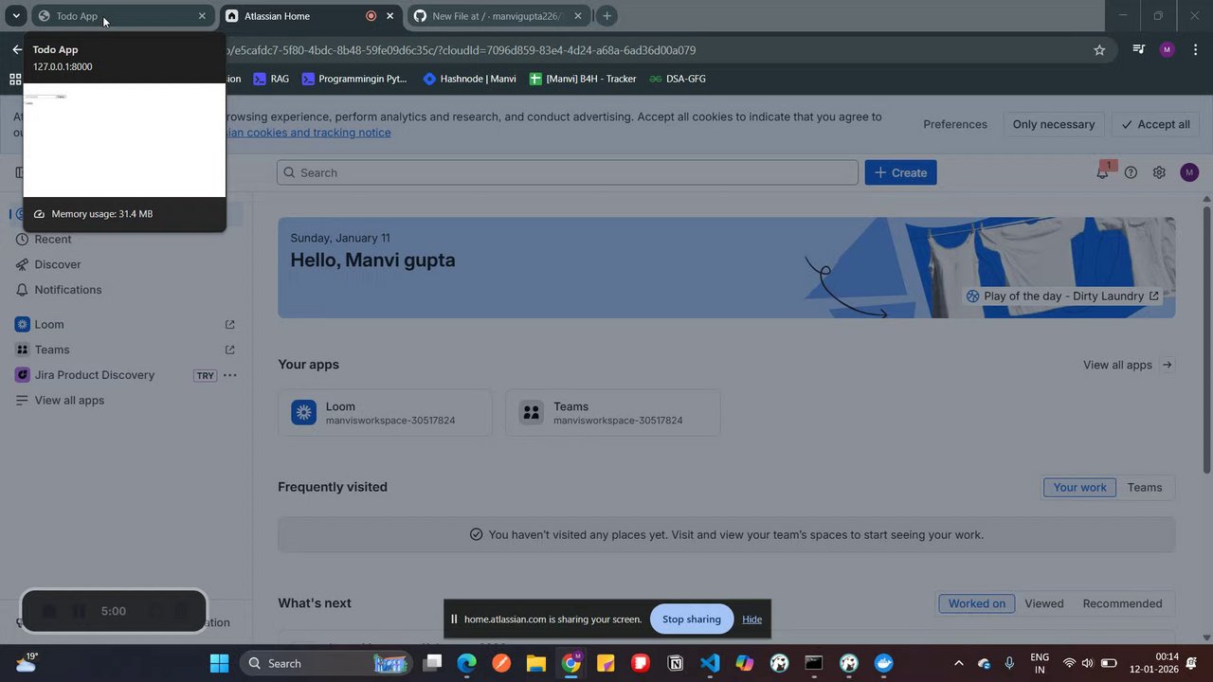Open Notifications in the sidebar
Screen dimensions: 1213x682
68,290
